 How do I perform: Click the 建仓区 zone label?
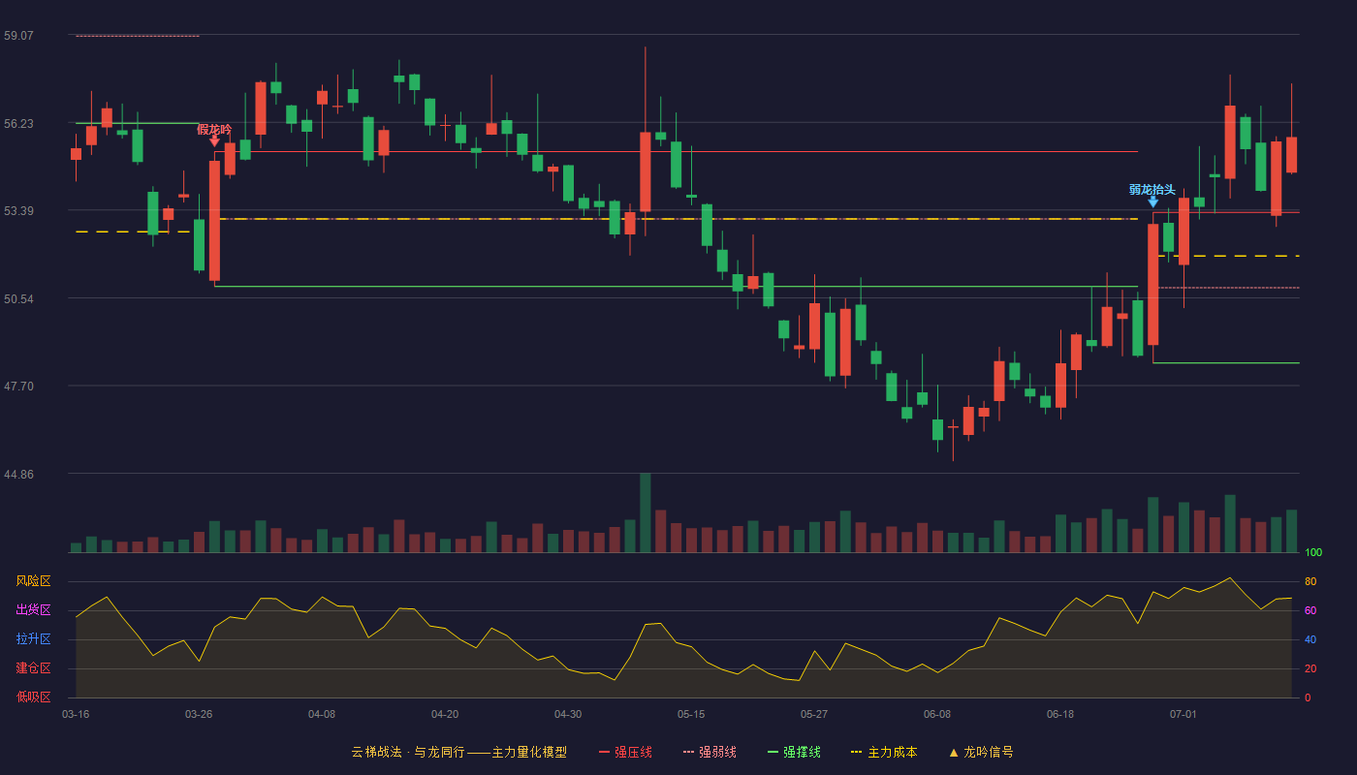point(33,668)
